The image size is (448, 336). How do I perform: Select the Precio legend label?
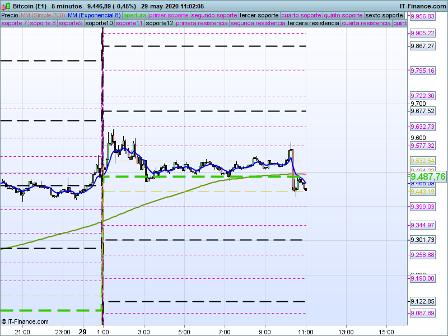10,15
